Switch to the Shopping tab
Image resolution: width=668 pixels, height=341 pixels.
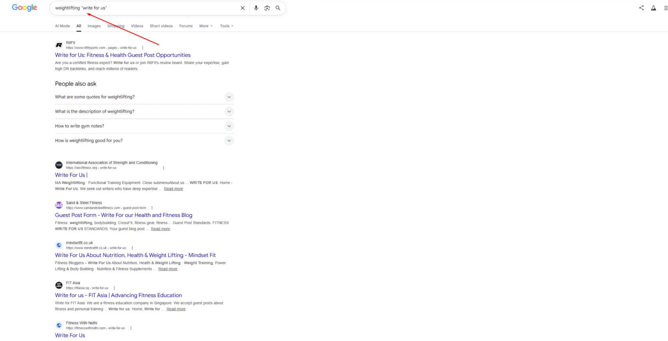click(x=116, y=26)
